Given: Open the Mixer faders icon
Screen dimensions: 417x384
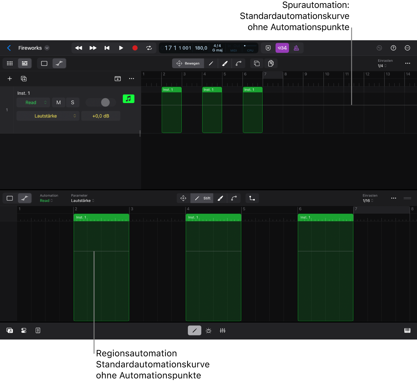Looking at the screenshot, I should click(x=223, y=331).
